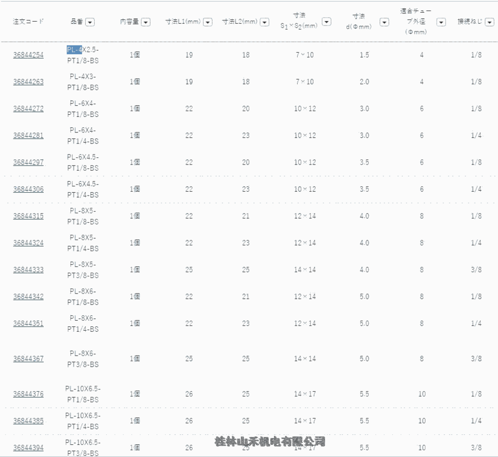This screenshot has width=498, height=457.
Task: Expand the 寸法L1(mm) filter arrow
Action: click(x=207, y=22)
